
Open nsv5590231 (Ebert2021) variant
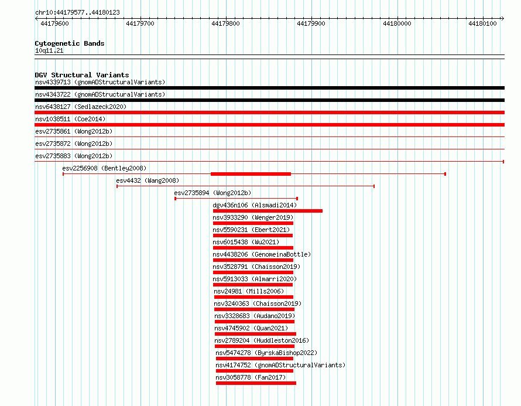[x=251, y=230]
